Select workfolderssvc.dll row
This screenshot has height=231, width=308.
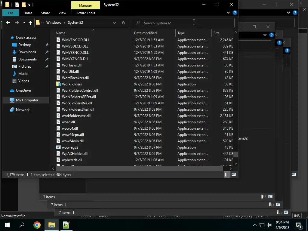145,116
